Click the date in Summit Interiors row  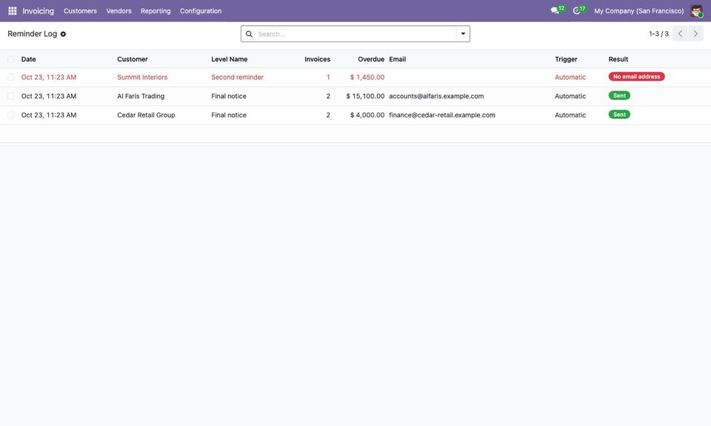click(x=49, y=78)
